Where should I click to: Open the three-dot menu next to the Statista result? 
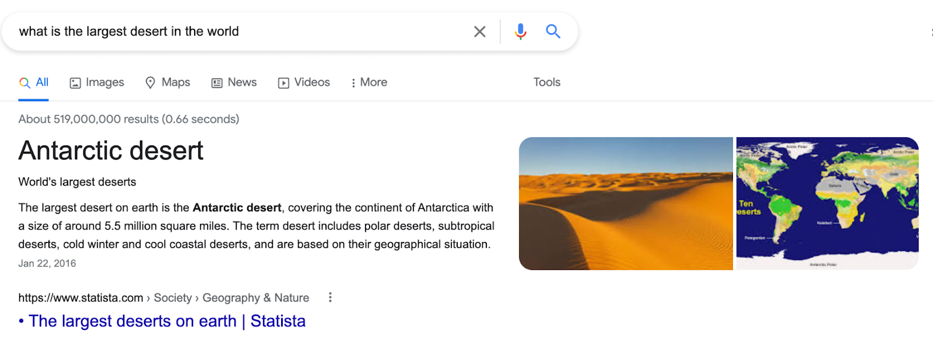[329, 297]
